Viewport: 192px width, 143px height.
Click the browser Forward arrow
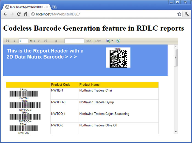pos(12,14)
